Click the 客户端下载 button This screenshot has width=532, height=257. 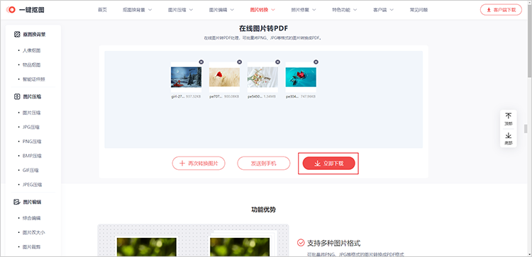click(501, 10)
